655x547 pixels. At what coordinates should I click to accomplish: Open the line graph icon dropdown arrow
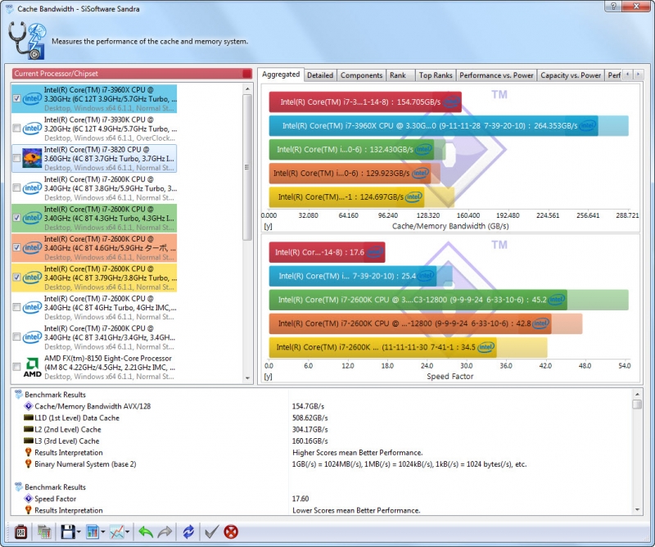(x=127, y=532)
